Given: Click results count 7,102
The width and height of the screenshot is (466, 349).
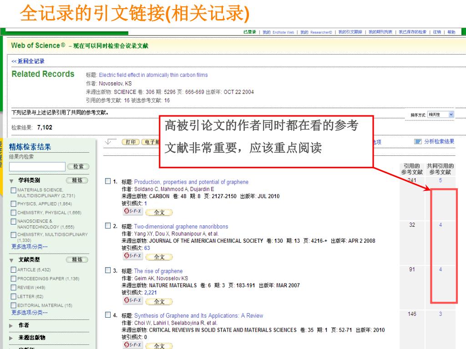Looking at the screenshot, I should coord(45,127).
